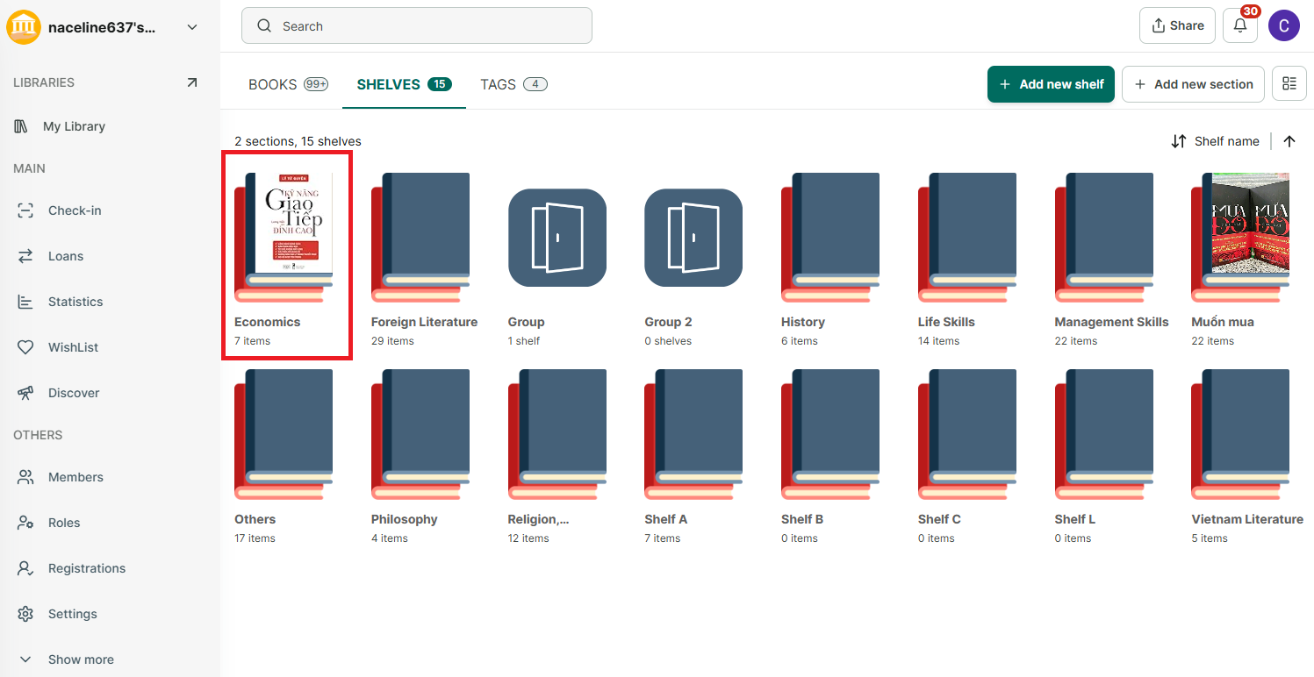The image size is (1314, 677).
Task: Open Libraries external arrow icon
Action: (192, 82)
